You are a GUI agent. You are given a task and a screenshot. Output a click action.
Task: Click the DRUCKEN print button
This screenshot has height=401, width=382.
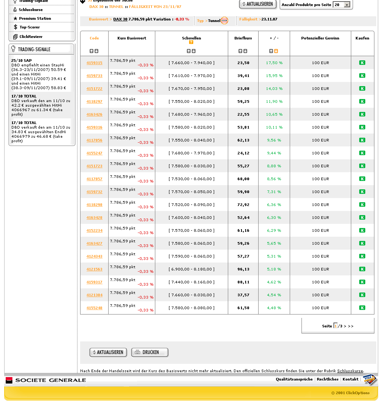[150, 352]
